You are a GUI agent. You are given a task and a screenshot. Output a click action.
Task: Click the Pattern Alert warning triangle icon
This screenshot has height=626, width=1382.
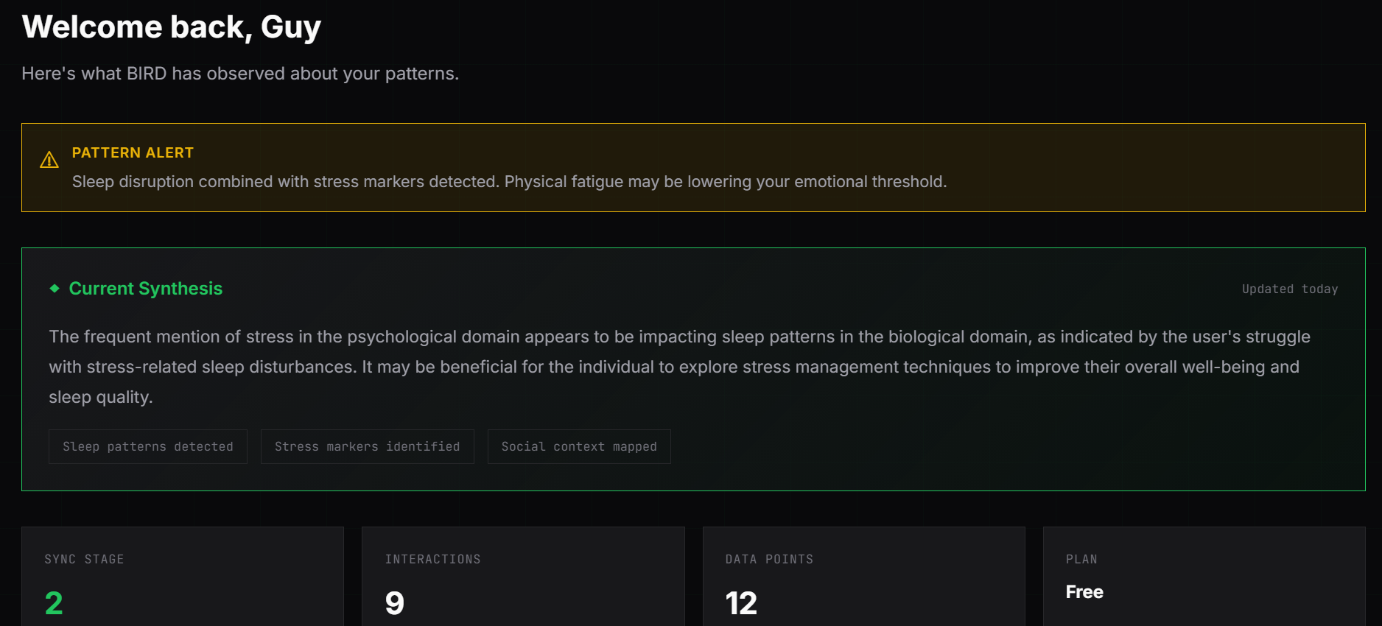pyautogui.click(x=49, y=160)
